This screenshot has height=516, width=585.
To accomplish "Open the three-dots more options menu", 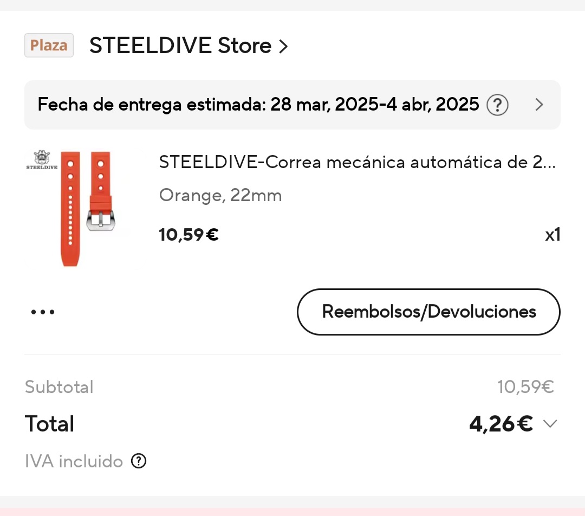I will point(43,312).
